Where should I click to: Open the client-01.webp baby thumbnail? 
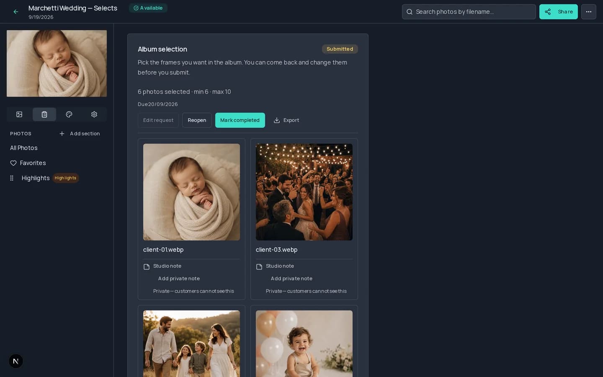pyautogui.click(x=191, y=192)
